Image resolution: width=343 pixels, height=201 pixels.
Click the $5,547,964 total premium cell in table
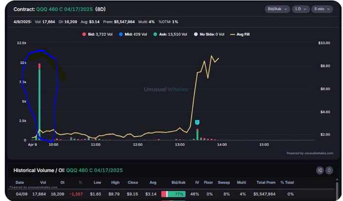tap(264, 194)
